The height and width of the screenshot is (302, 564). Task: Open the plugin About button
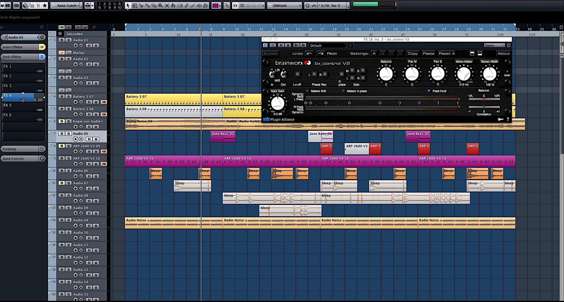point(503,53)
